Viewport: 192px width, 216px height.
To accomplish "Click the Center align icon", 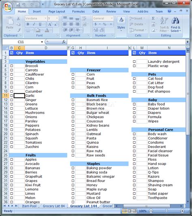I will 71,24.
